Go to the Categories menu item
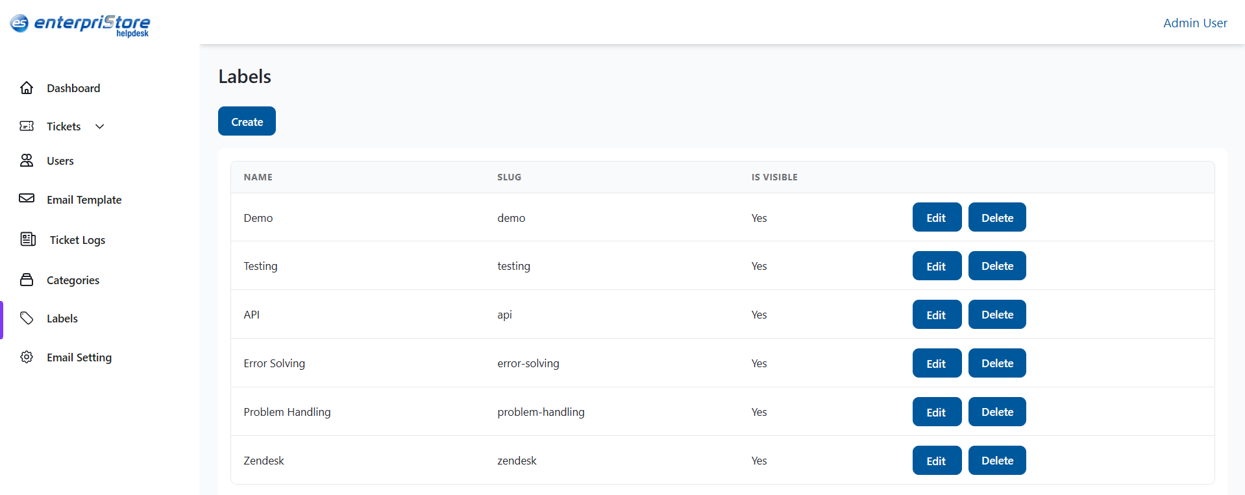 pyautogui.click(x=73, y=280)
